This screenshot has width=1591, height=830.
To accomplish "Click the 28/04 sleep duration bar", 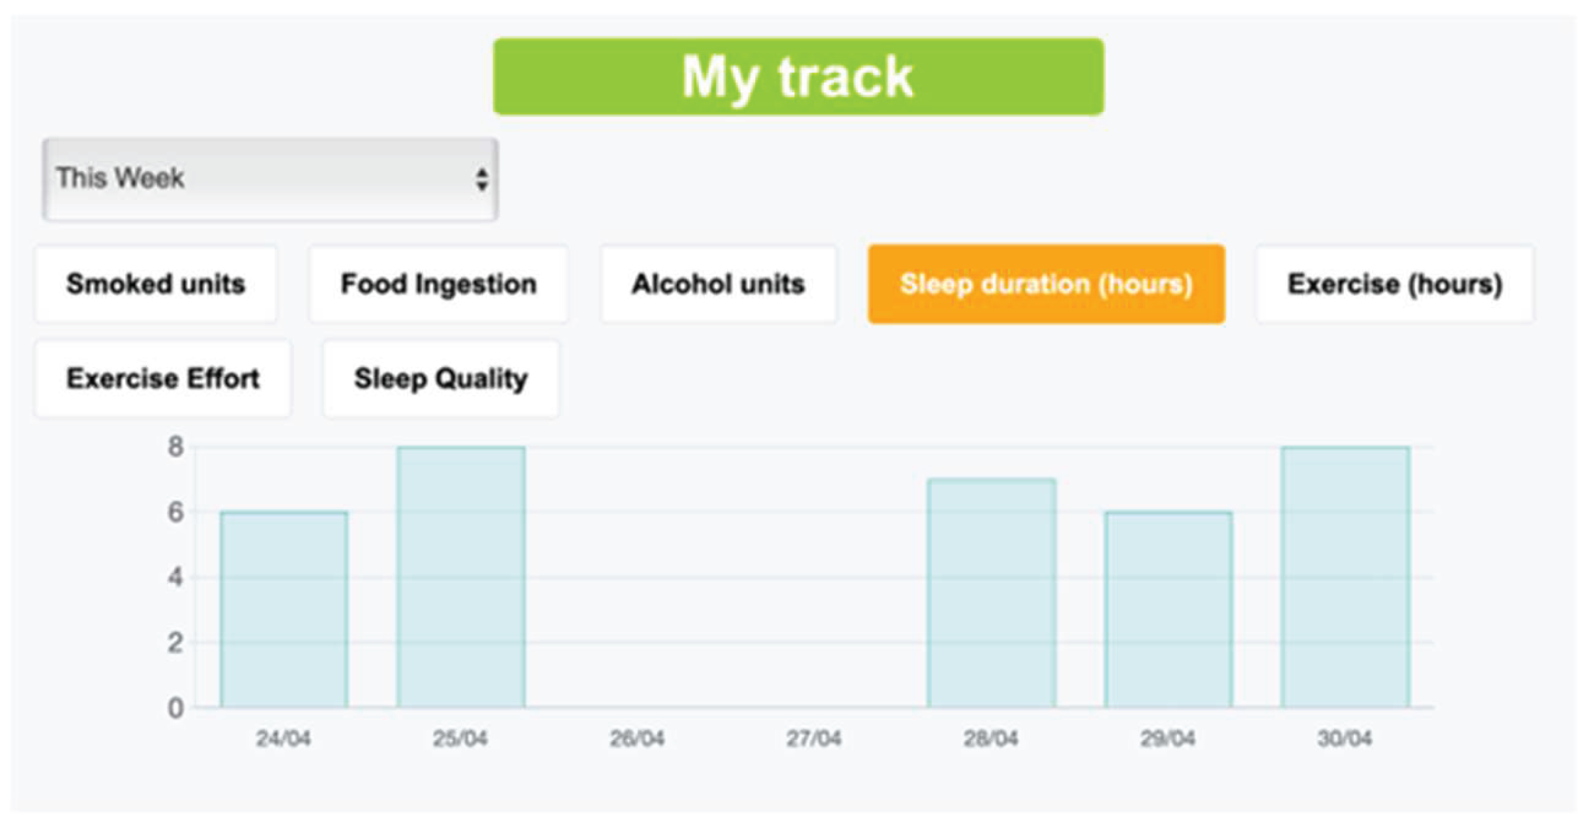I will 991,593.
